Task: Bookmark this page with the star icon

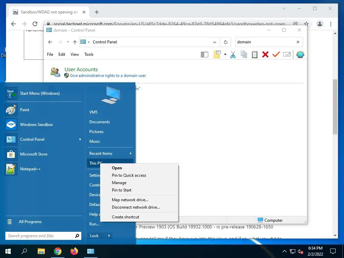Action: point(306,24)
